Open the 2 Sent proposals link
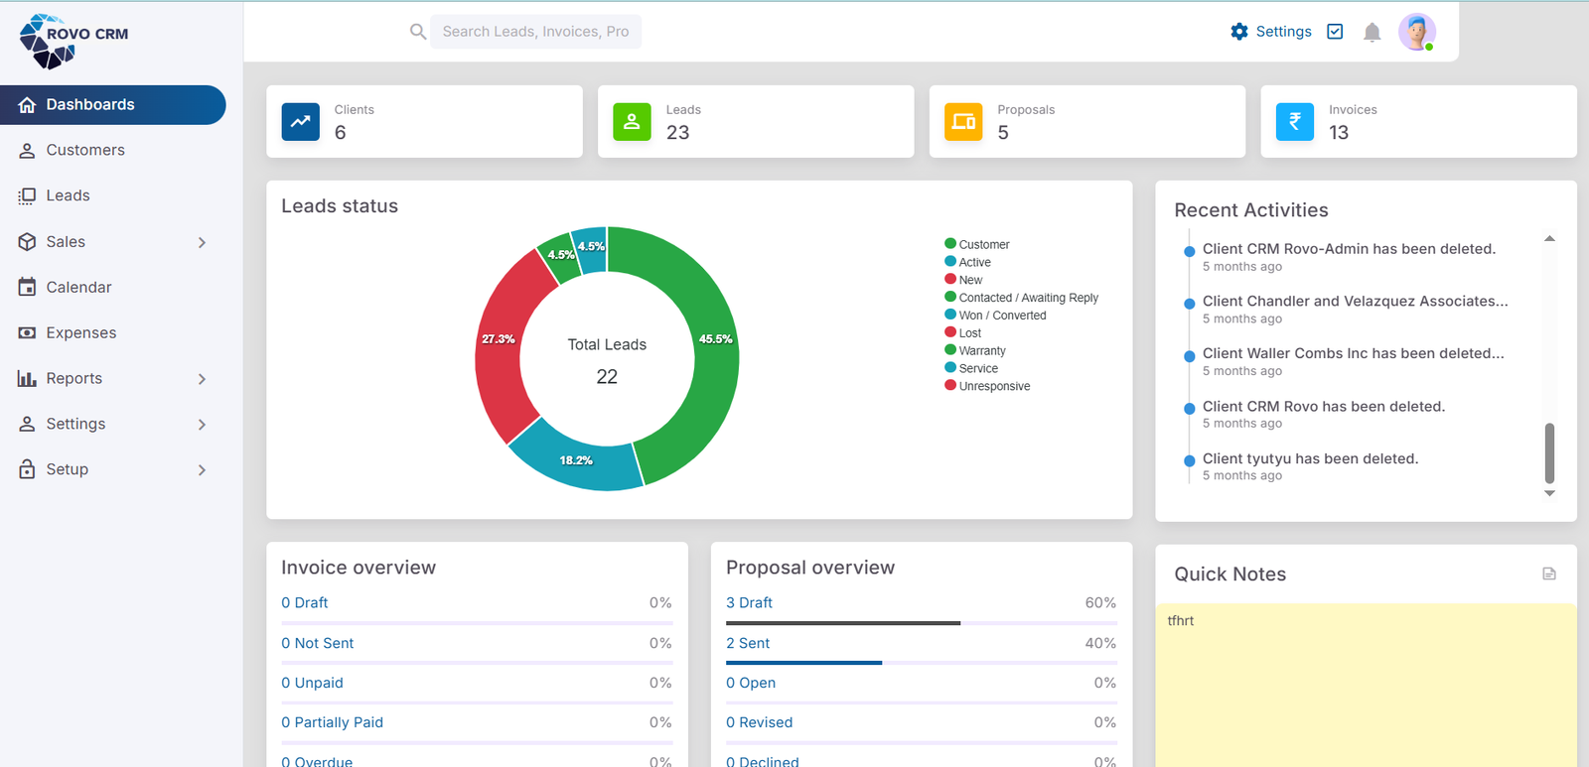Screen dimensions: 1589x767 coord(748,643)
